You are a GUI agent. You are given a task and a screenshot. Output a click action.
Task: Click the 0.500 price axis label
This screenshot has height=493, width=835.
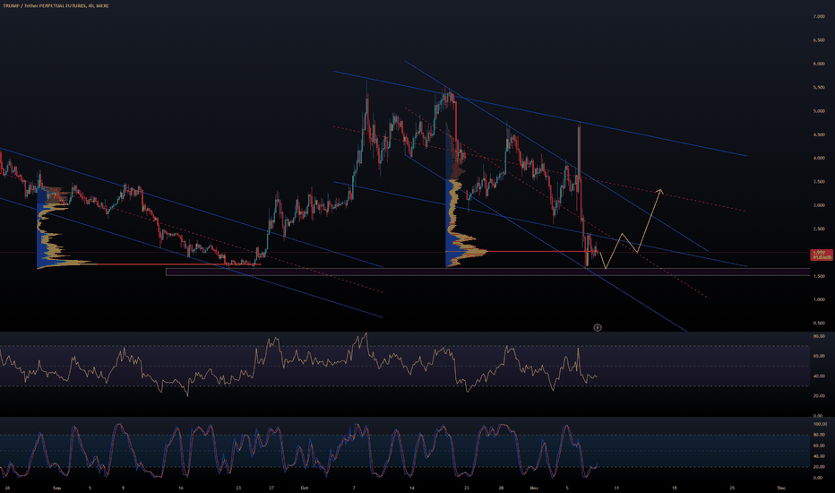(819, 323)
